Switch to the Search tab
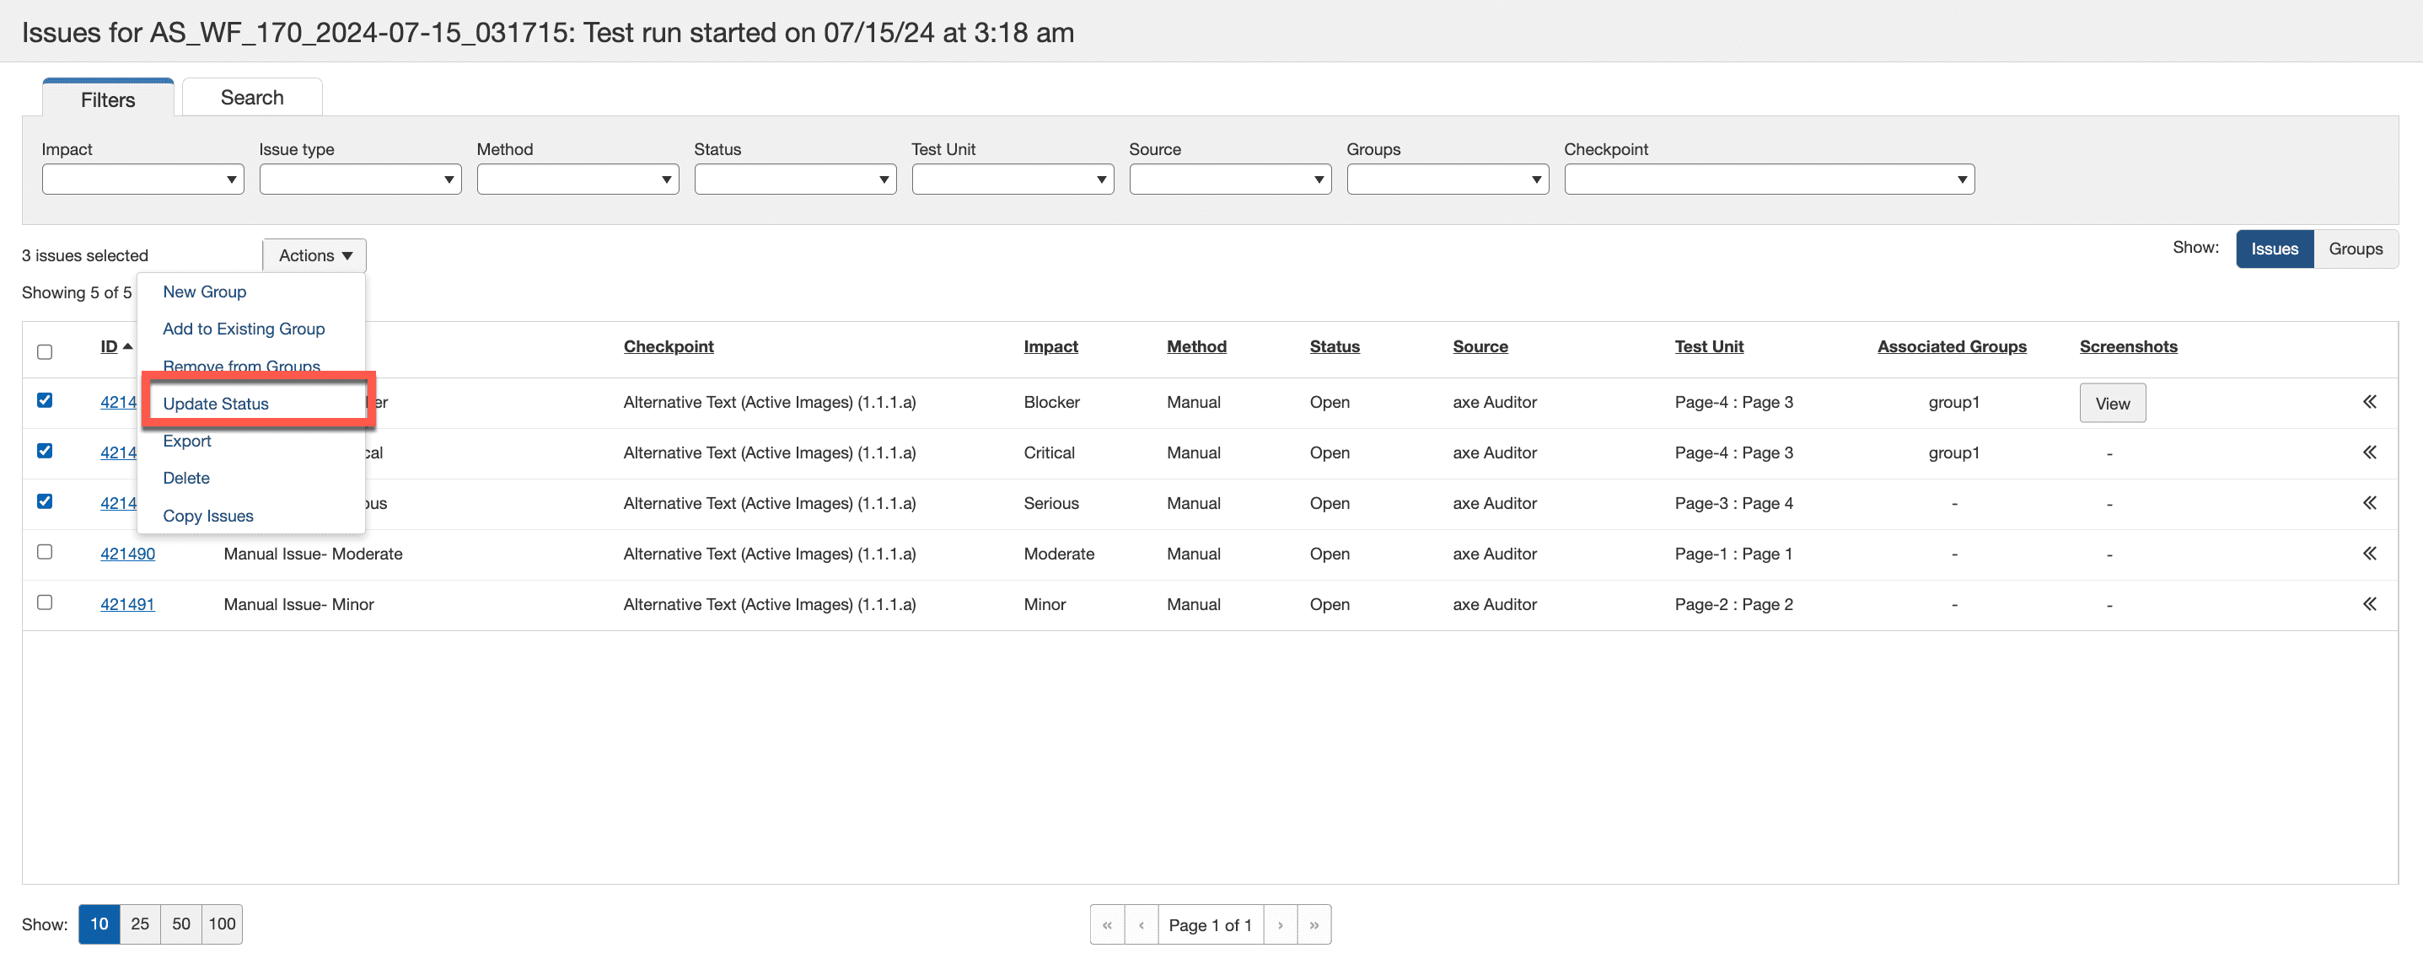2423x964 pixels. pos(251,98)
